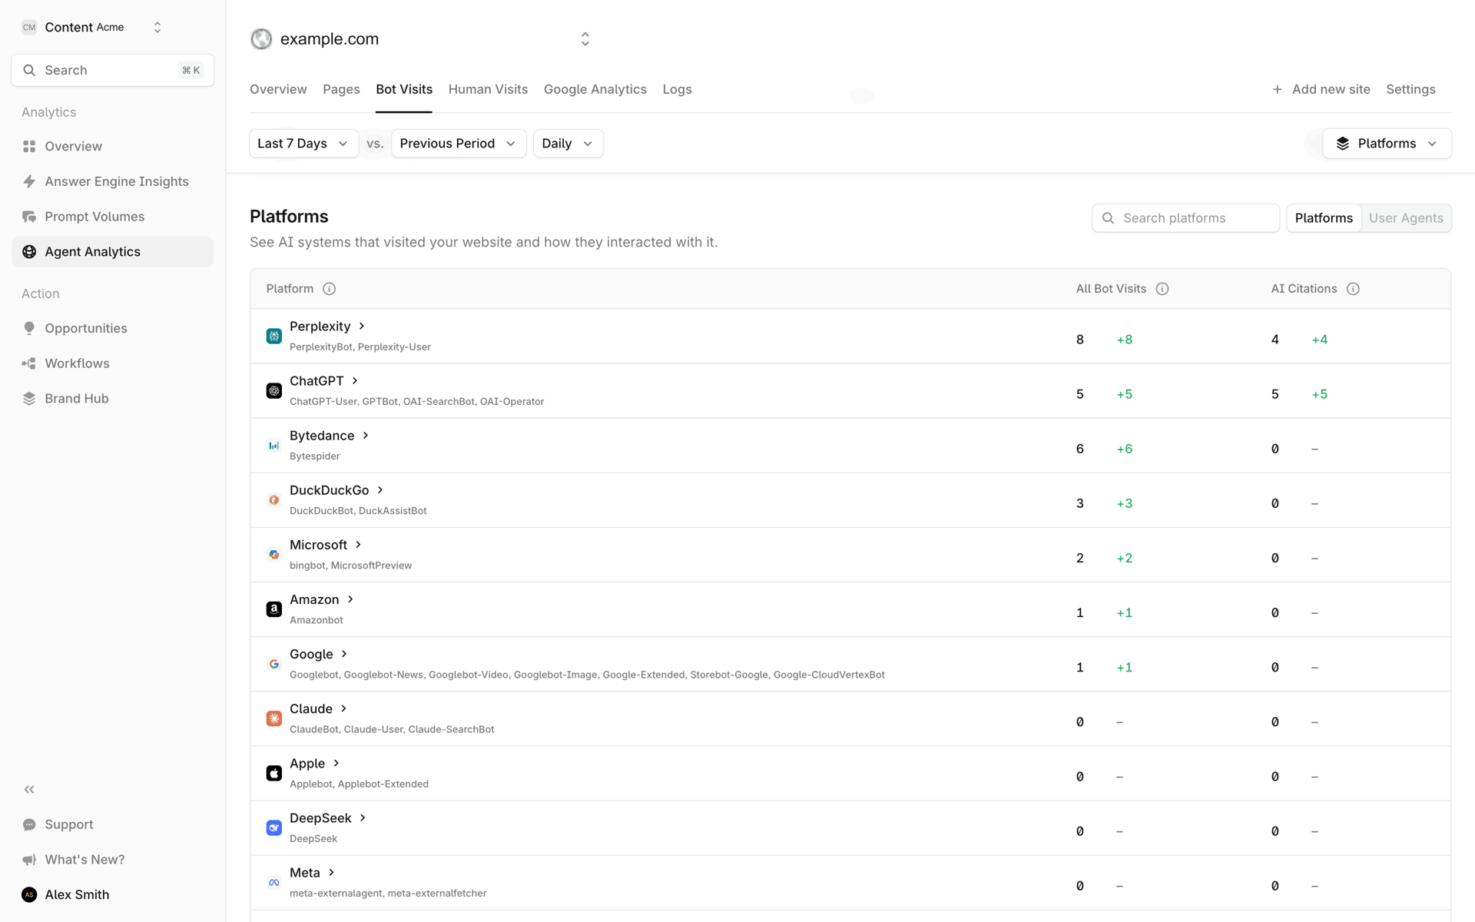Click the DeepSeek platform logo icon

(273, 827)
